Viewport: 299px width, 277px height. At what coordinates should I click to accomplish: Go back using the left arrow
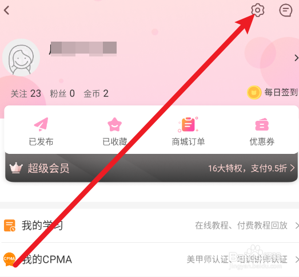(7, 10)
